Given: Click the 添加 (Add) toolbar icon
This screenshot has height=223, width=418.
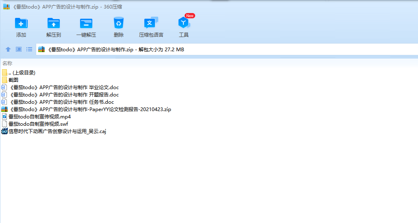Looking at the screenshot, I should [21, 23].
